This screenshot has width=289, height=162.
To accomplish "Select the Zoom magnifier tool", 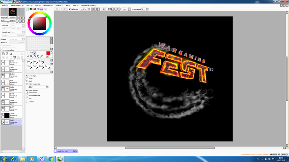I will tap(31, 57).
